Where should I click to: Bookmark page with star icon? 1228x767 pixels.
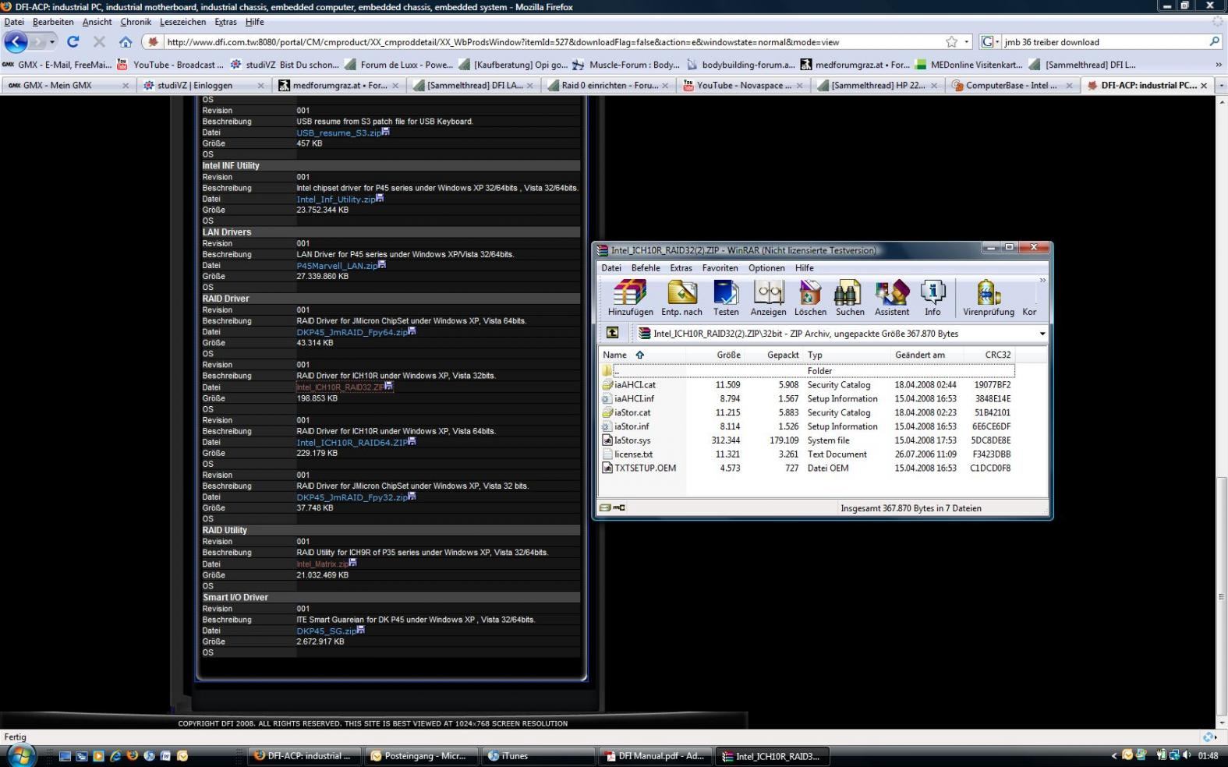[x=951, y=42]
